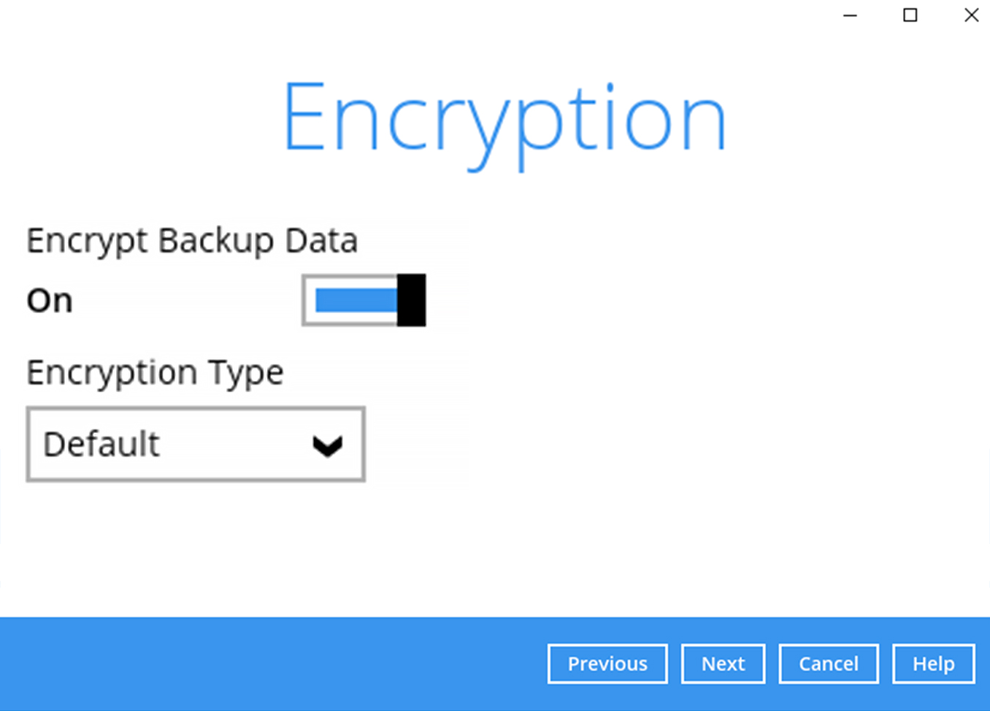Cancel the encryption setup
This screenshot has height=711, width=990.
tap(829, 664)
